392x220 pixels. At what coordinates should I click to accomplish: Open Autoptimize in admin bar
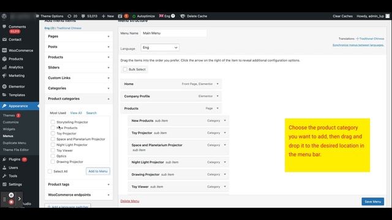[x=143, y=16]
